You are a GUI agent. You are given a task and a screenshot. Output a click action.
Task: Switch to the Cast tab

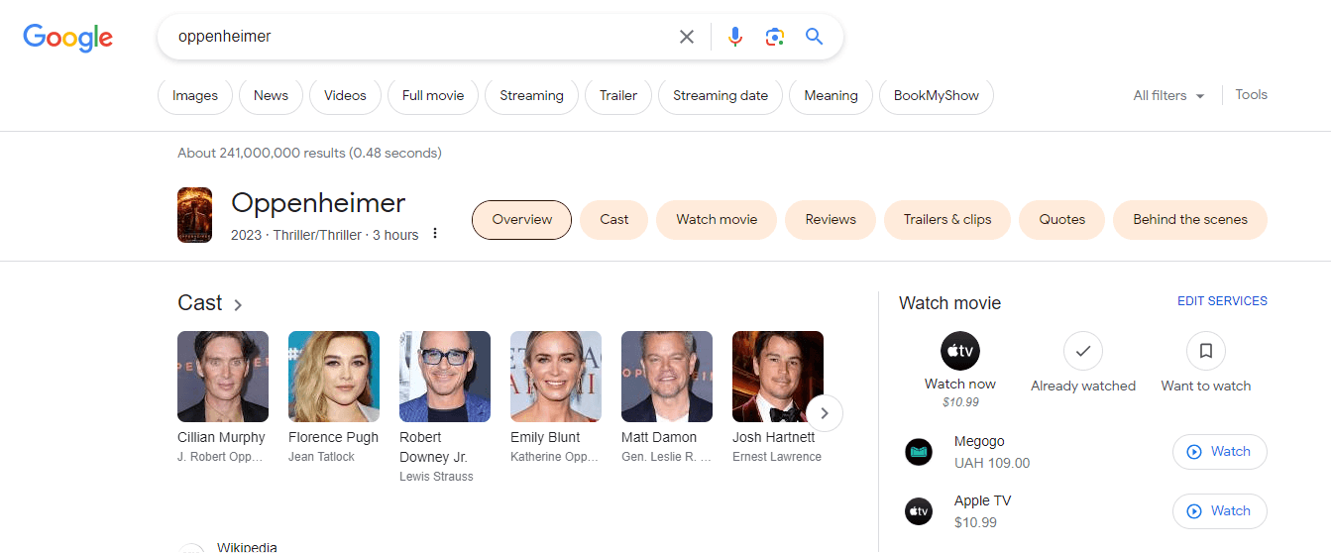point(614,220)
